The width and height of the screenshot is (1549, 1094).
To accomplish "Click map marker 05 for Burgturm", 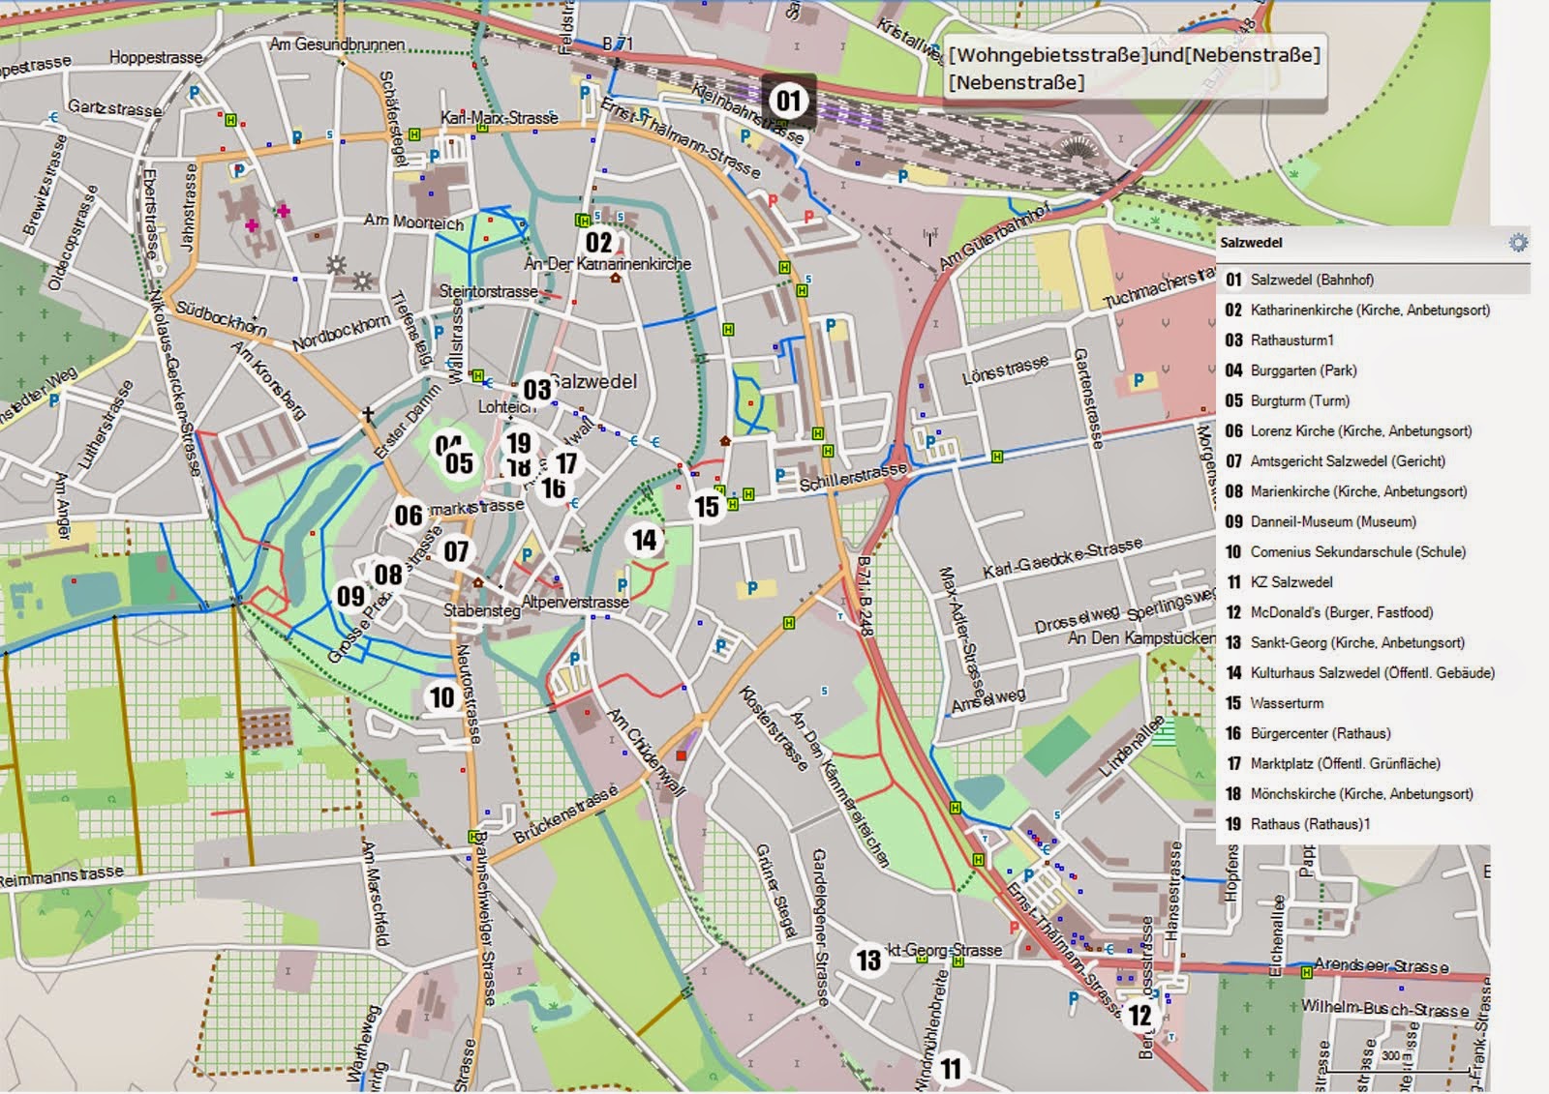I will [459, 463].
